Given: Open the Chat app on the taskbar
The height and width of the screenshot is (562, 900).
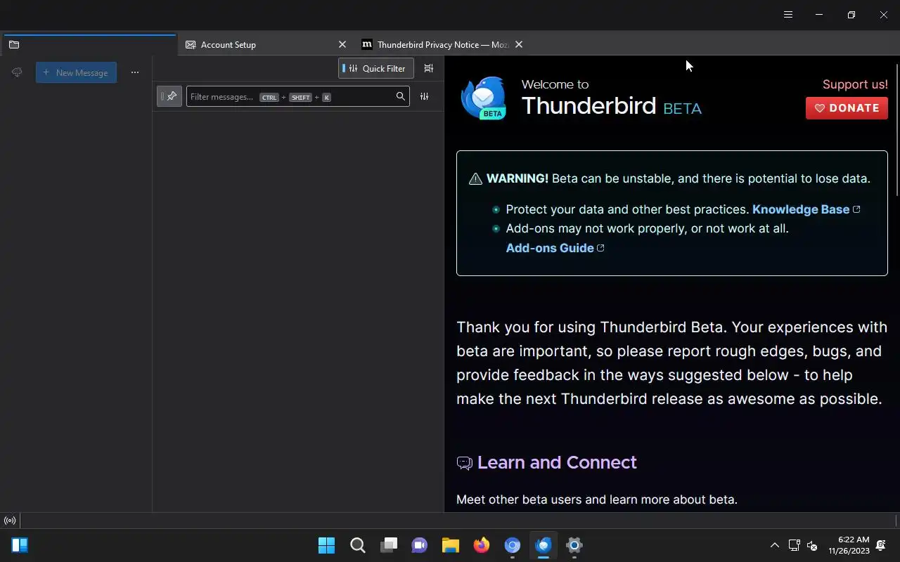Looking at the screenshot, I should (x=420, y=545).
